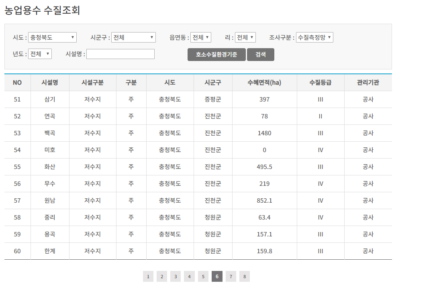Click 청원군 in the 한계 row
The width and height of the screenshot is (439, 287).
click(x=213, y=251)
